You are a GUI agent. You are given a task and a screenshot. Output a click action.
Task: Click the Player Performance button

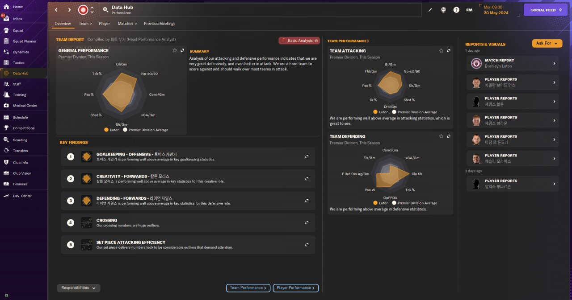pyautogui.click(x=296, y=288)
